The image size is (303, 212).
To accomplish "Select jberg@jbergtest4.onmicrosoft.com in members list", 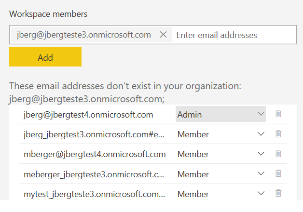I will coord(88,115).
